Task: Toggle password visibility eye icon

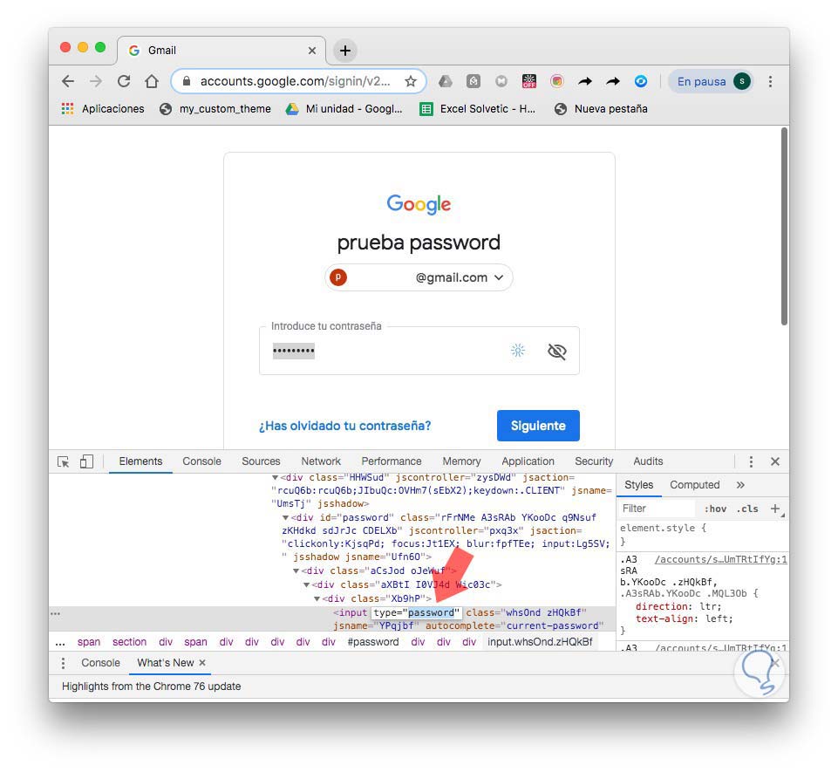Action: 557,352
